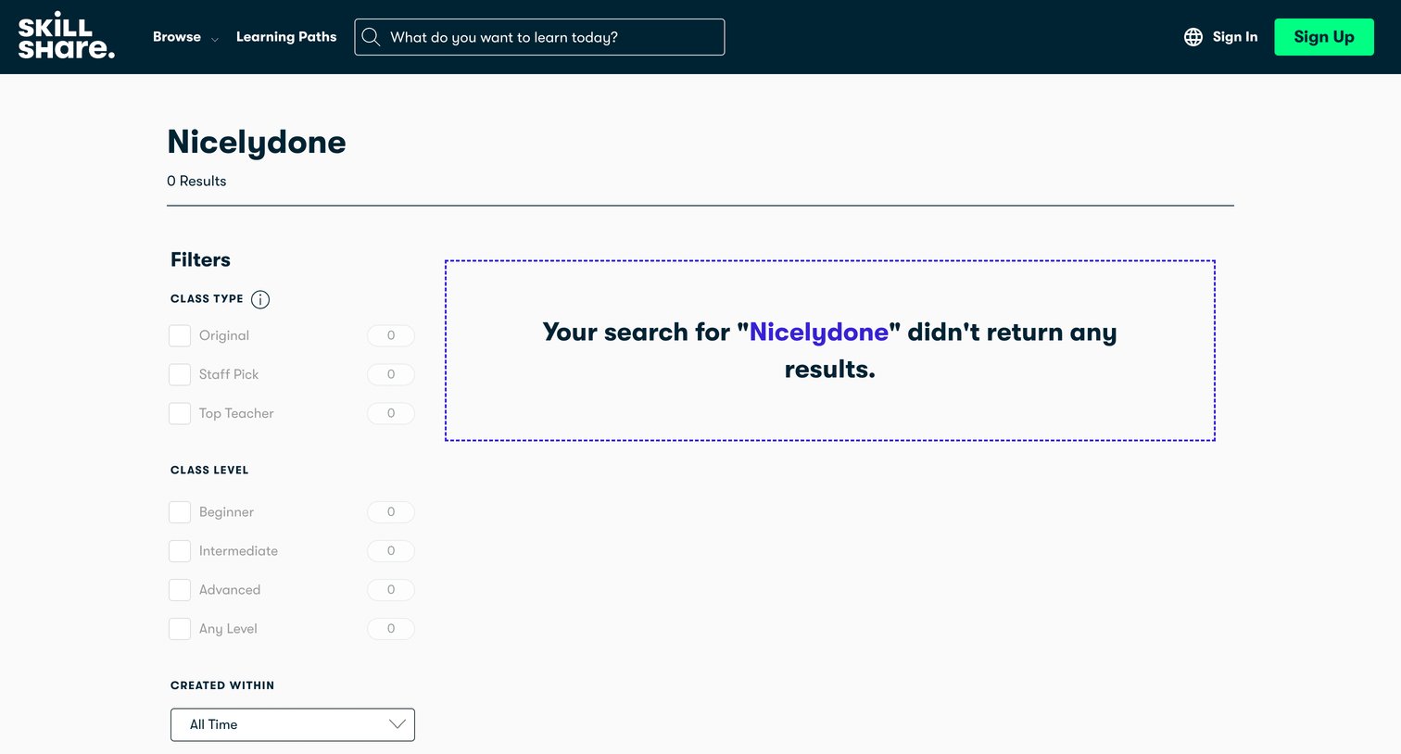Focus the 'What do you want to learn' field
Image resolution: width=1401 pixels, height=754 pixels.
click(x=539, y=37)
